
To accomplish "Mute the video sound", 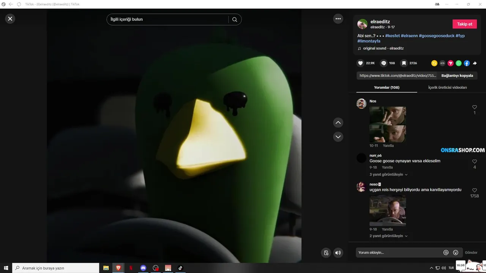I will coord(338,253).
